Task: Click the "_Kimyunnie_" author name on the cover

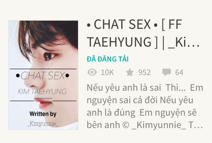Action: click(43, 124)
